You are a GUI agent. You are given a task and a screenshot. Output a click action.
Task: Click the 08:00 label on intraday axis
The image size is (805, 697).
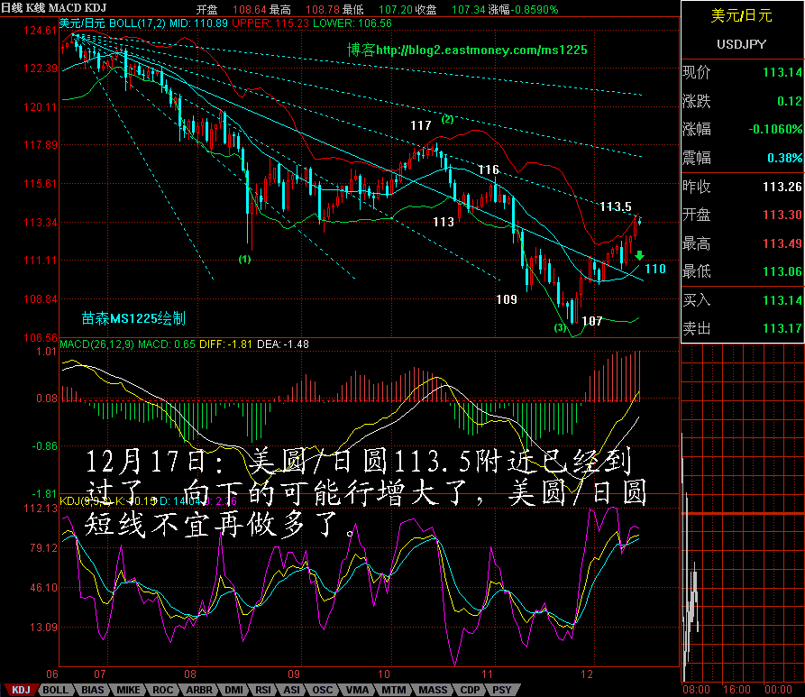coord(696,690)
